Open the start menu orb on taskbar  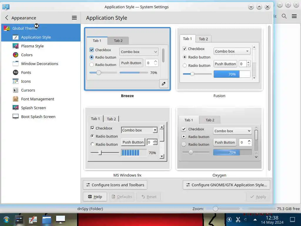pos(6,220)
